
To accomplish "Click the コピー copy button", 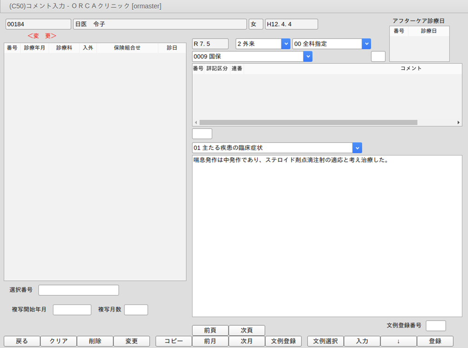I will click(173, 341).
